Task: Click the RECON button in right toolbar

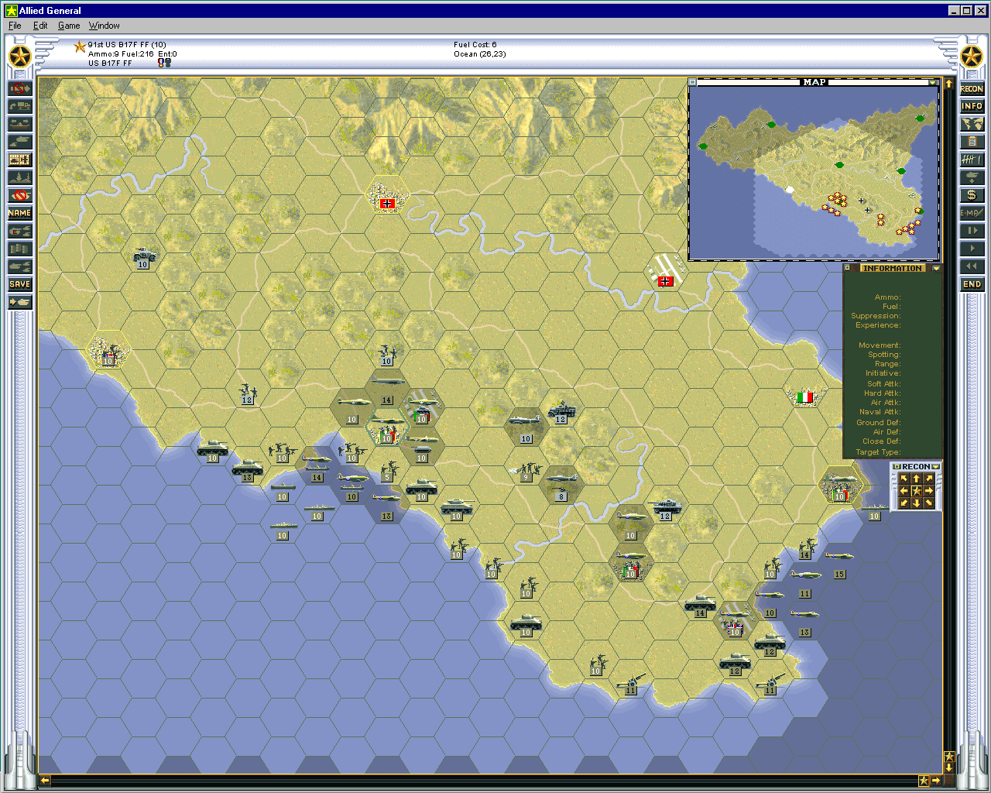Action: pyautogui.click(x=972, y=88)
